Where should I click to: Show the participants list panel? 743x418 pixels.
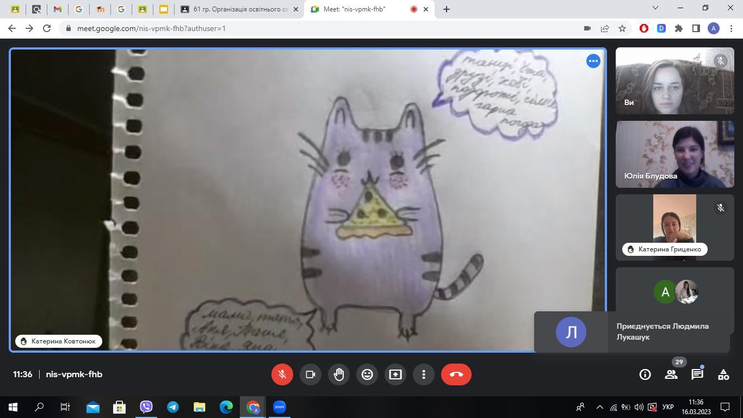(671, 374)
